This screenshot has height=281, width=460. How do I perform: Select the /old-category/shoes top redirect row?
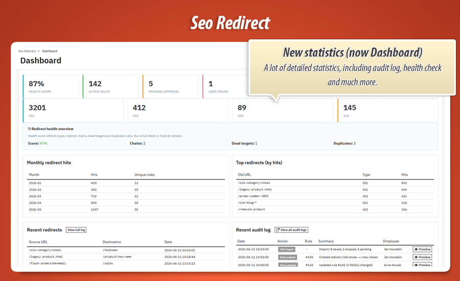pyautogui.click(x=335, y=183)
